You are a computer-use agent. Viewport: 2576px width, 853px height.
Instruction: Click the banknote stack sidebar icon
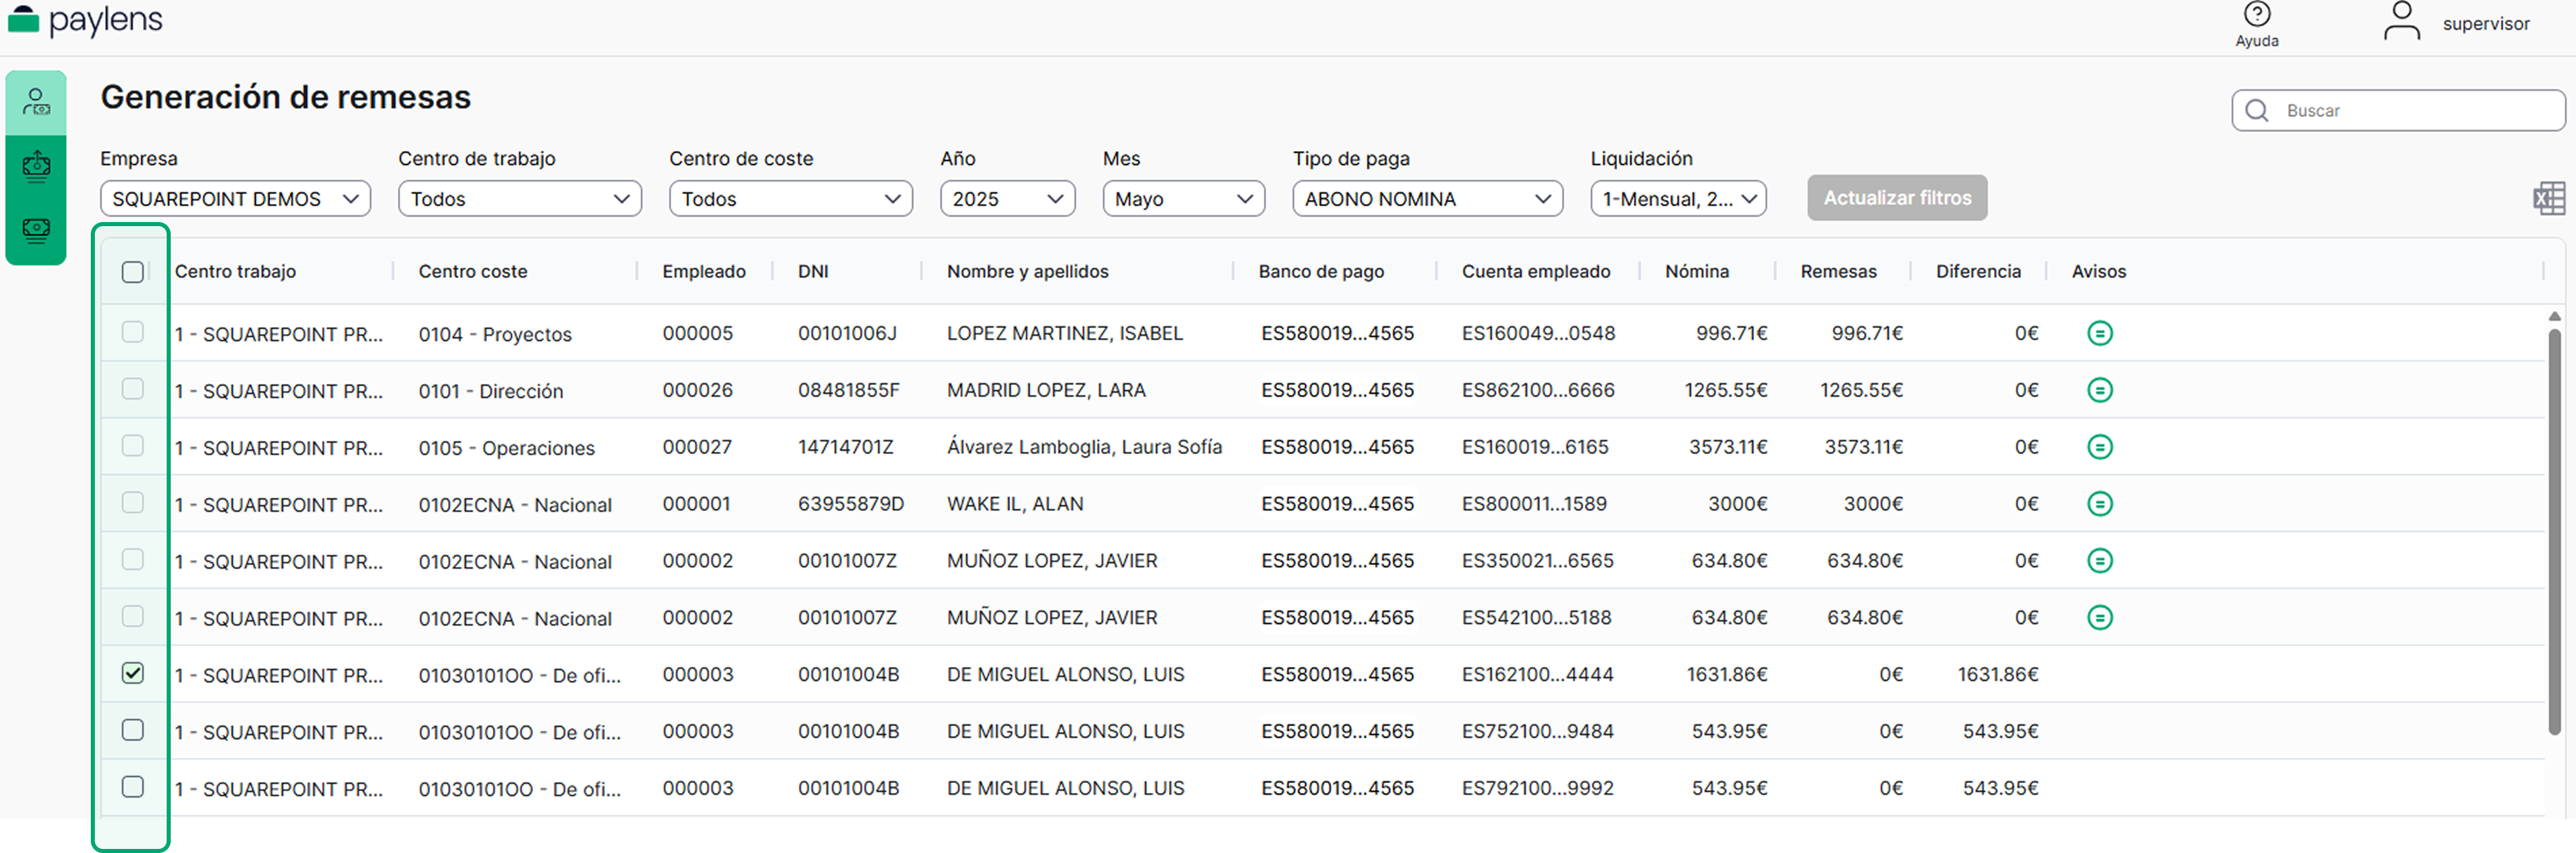36,231
